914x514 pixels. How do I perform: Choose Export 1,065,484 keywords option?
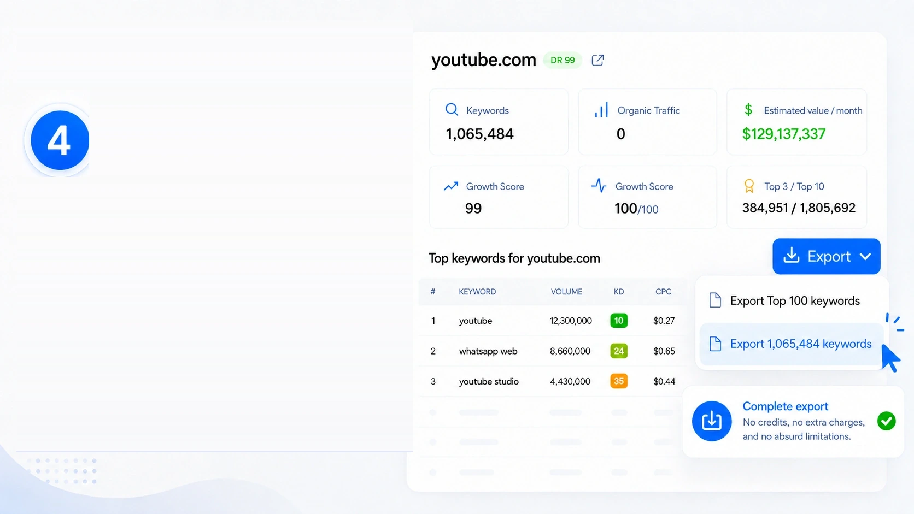click(x=792, y=344)
